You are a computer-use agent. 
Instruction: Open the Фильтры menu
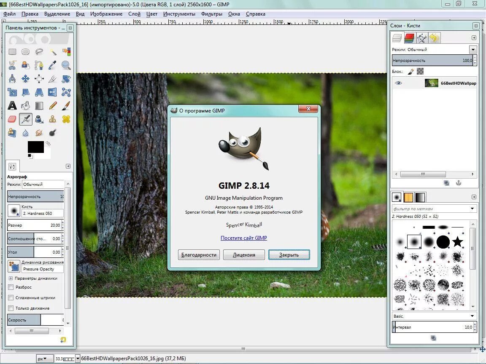coord(212,14)
